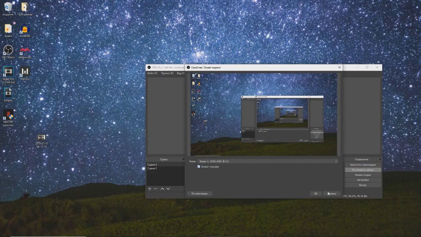
Task: Open the Файл menu in OBS
Action: pos(152,73)
